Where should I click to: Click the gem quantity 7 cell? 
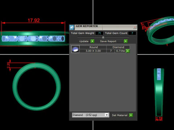click(x=111, y=51)
